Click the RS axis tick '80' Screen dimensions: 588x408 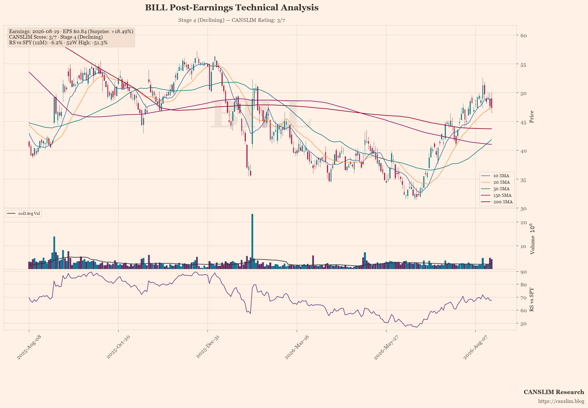point(523,285)
